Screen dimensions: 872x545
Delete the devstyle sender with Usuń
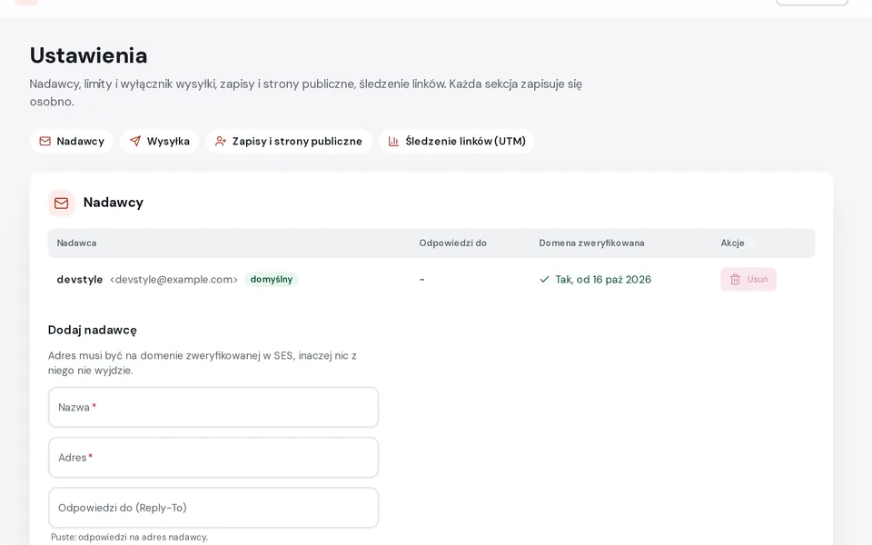(x=748, y=279)
